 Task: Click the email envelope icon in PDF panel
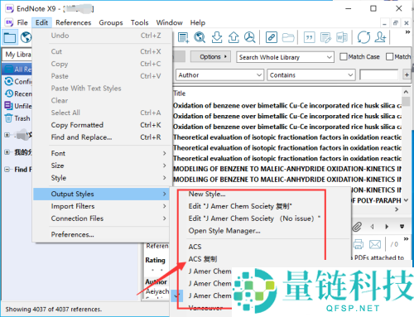tap(375, 244)
